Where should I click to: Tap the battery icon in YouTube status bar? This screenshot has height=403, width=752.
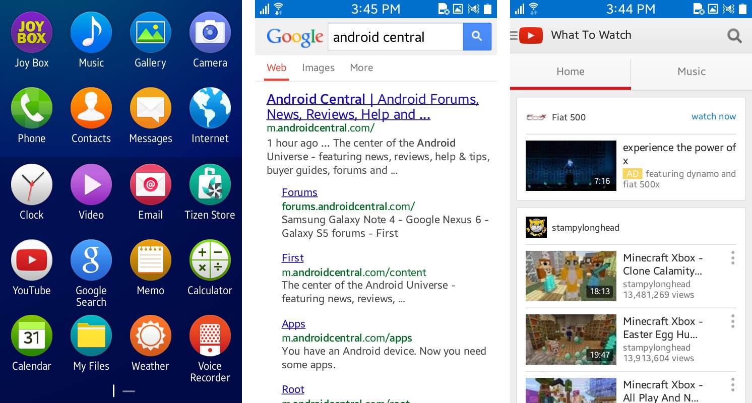point(743,9)
